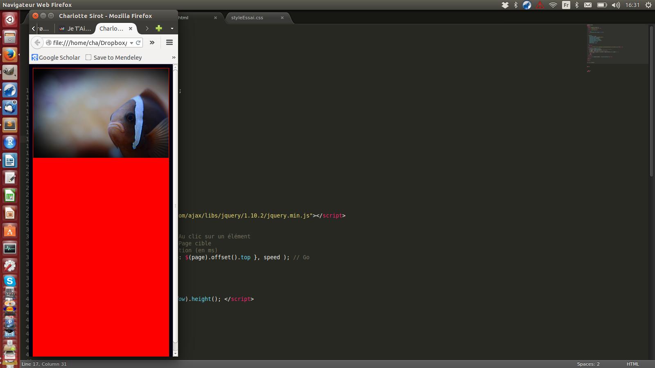Switch to Sublime Text via dock icon

tap(10, 125)
